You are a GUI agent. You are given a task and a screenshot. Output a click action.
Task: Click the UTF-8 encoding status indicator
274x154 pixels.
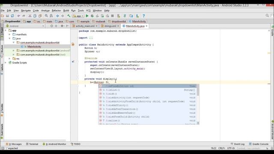[231, 148]
